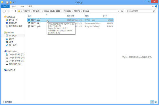Click TEST1 in the address path
Viewport: 159px width, 105px height.
click(77, 11)
